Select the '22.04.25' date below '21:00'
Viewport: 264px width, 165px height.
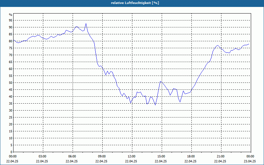[x=220, y=161]
